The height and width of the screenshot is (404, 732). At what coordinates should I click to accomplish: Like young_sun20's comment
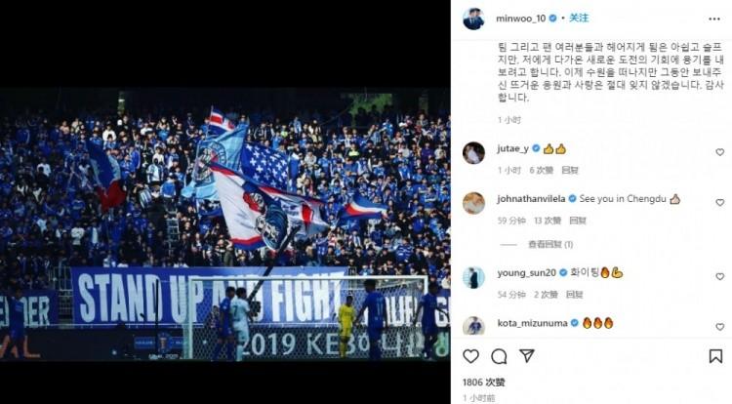coord(720,276)
